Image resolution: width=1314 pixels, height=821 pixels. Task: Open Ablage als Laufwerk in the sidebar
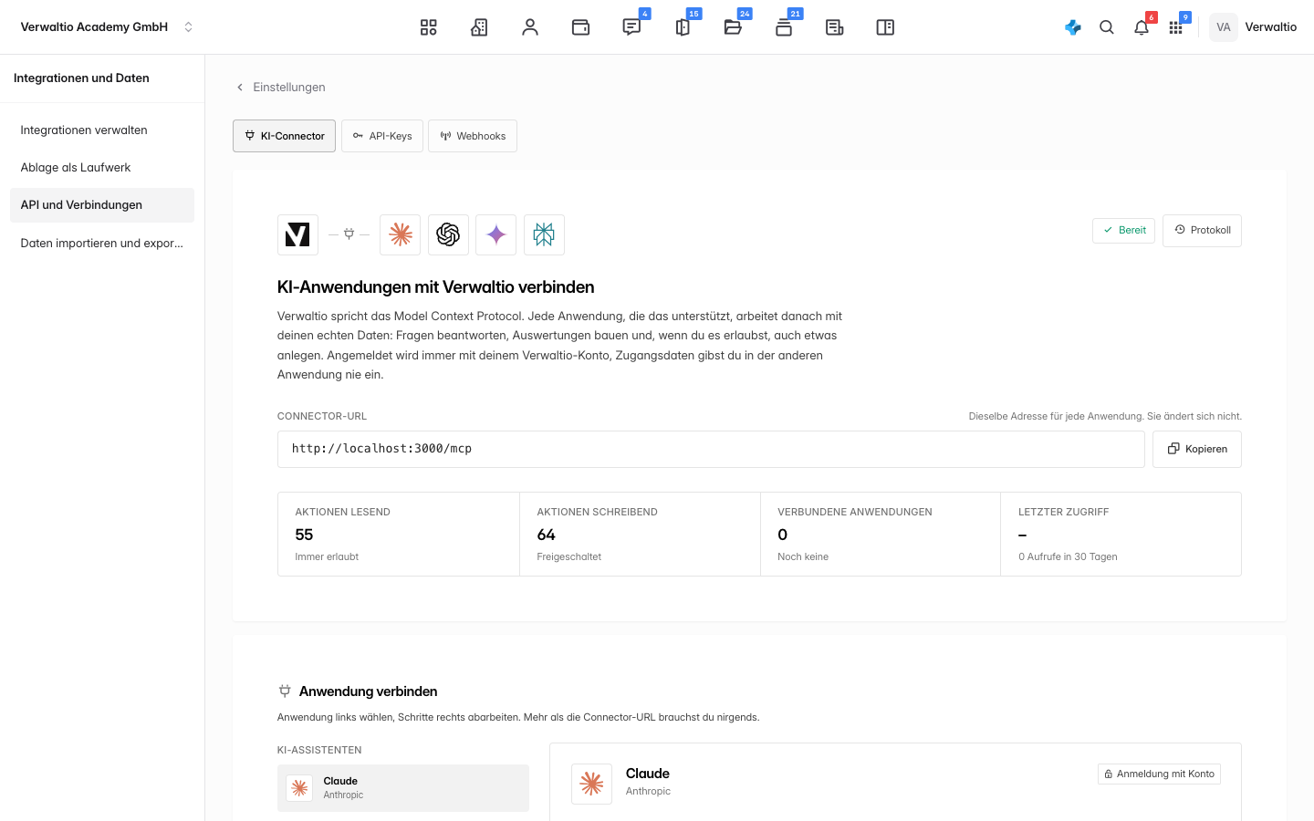click(x=102, y=168)
